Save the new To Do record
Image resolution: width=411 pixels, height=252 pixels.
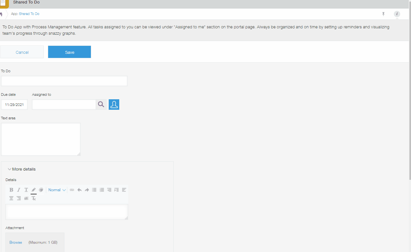[x=70, y=52]
